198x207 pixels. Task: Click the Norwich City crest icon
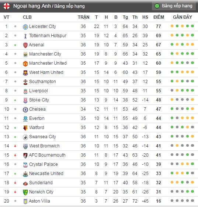pyautogui.click(x=25, y=192)
